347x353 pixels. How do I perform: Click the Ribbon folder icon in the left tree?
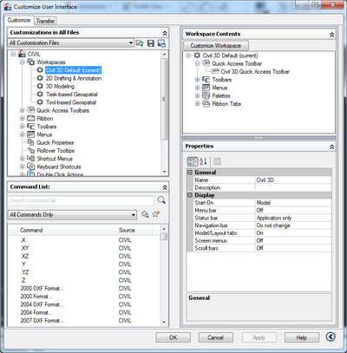point(30,118)
